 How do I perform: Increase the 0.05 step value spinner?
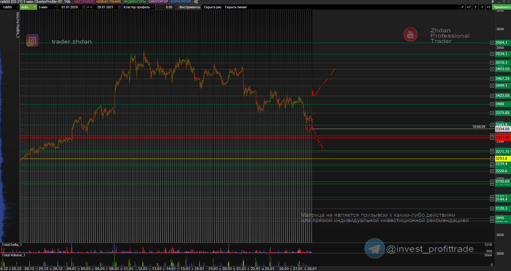pyautogui.click(x=176, y=6)
